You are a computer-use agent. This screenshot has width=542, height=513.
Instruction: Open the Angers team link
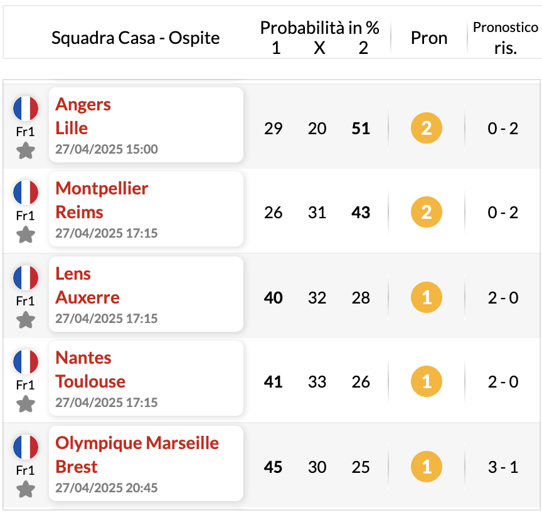(83, 104)
